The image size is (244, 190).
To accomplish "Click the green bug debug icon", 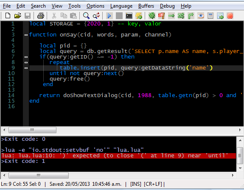I will click(152, 16).
